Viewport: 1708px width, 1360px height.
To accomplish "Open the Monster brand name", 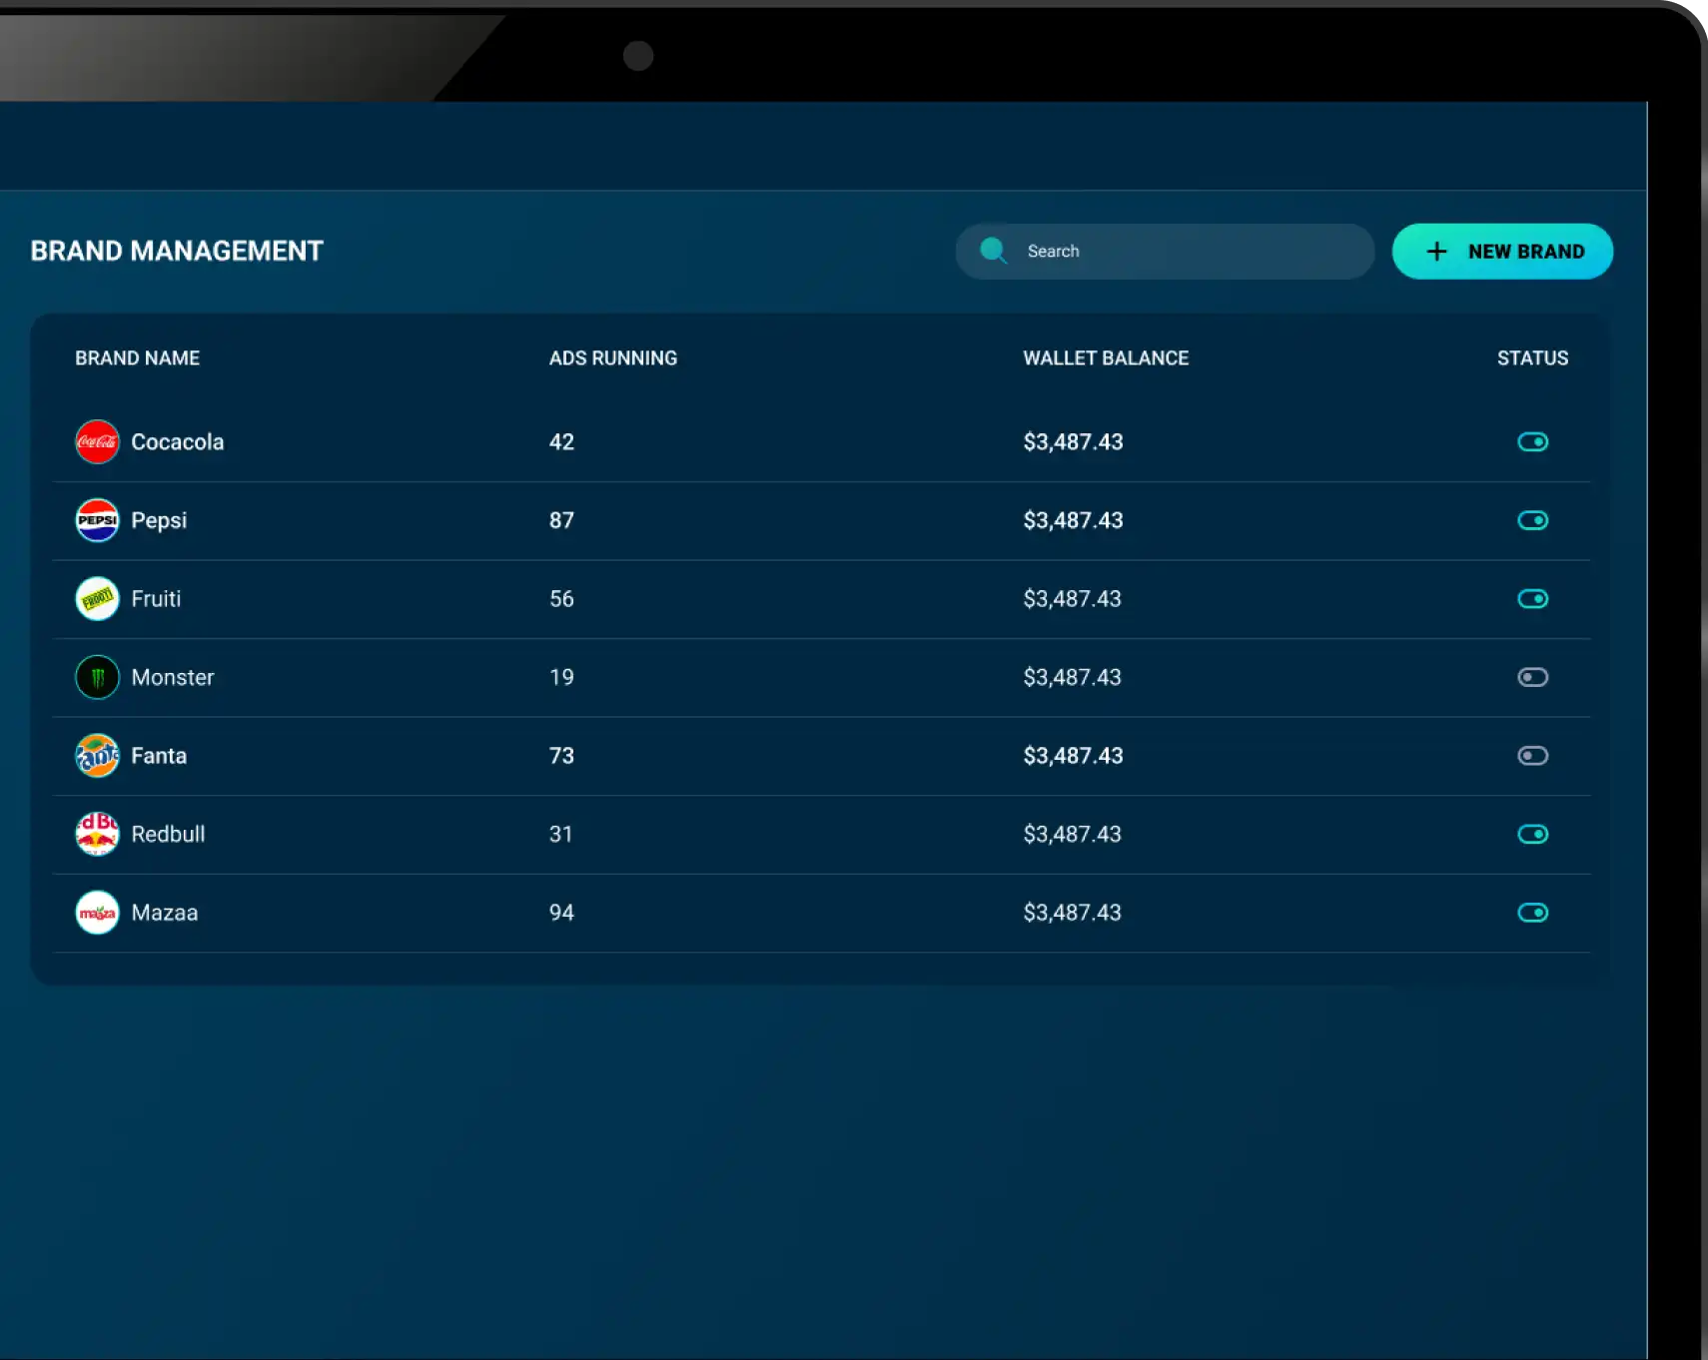I will [x=173, y=677].
